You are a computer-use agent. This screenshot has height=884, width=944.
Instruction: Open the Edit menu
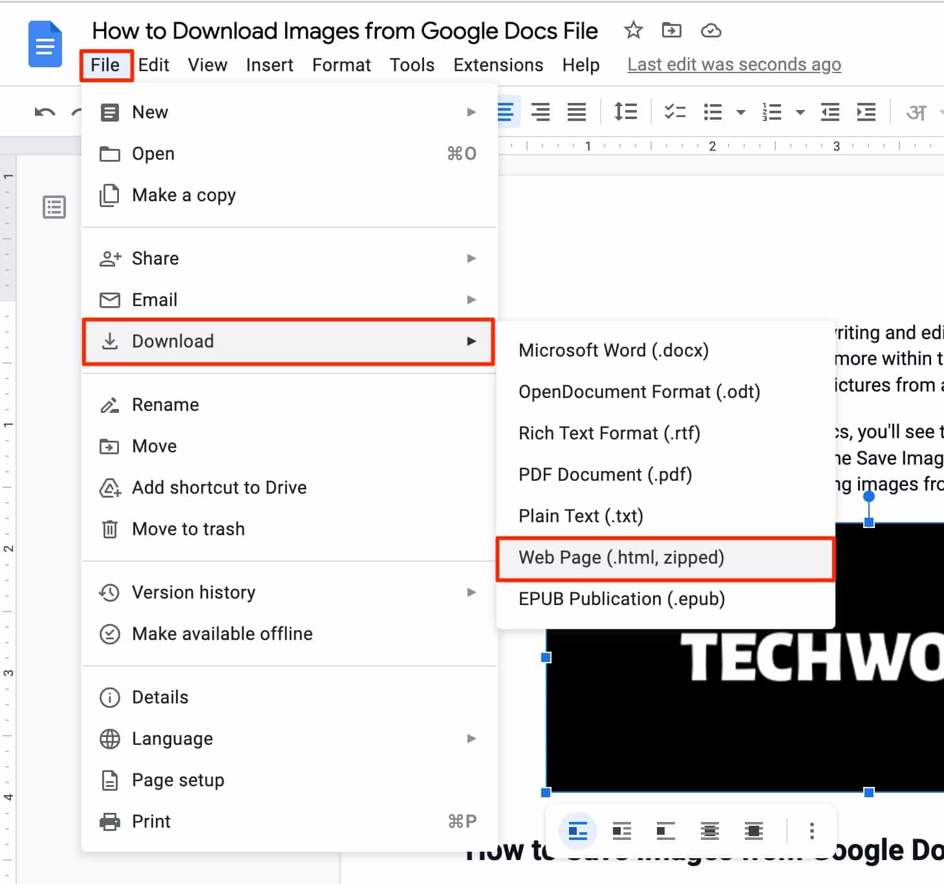[x=154, y=65]
